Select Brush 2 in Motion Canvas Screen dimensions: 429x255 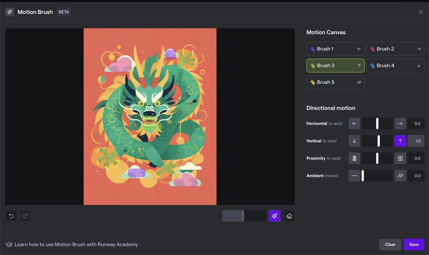395,49
